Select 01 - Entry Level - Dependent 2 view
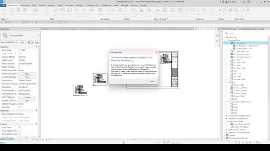Image resolution: width=270 pixels, height=151 pixels. (x=247, y=46)
